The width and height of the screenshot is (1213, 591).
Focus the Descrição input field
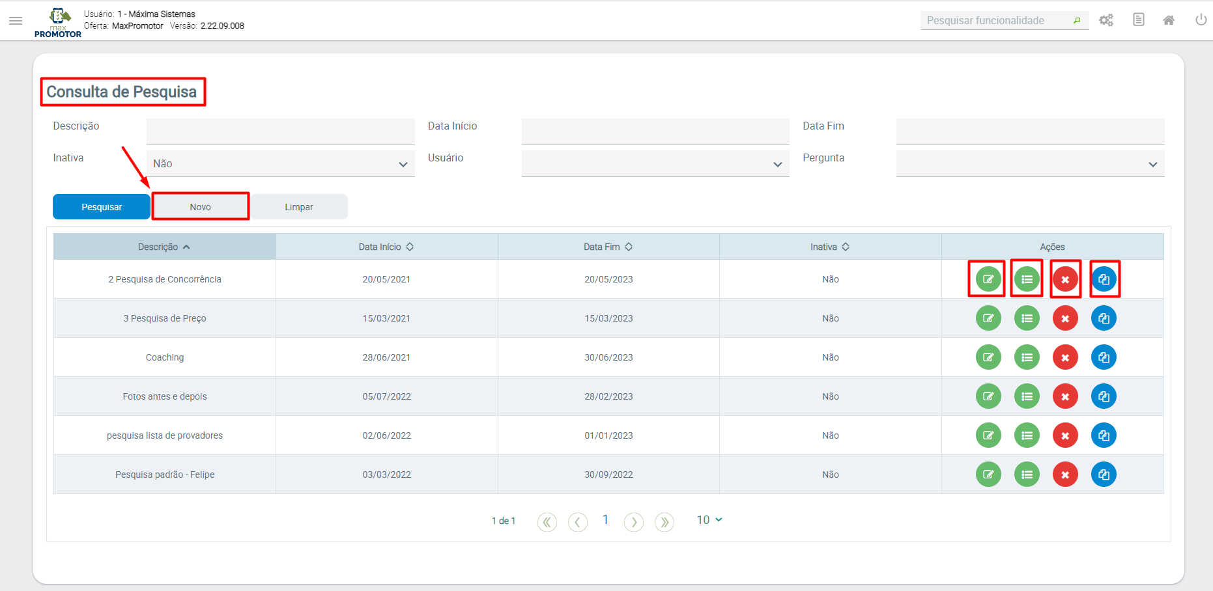[x=280, y=131]
